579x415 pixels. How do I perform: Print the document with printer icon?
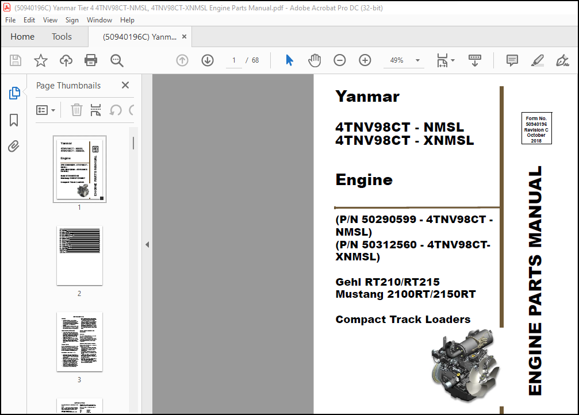[x=91, y=60]
